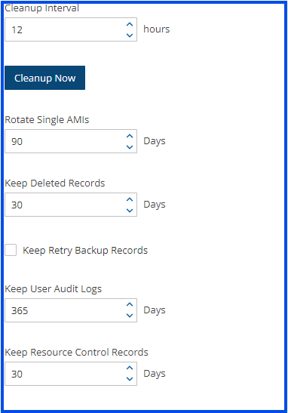Increase Cleanup Interval hours value

(130, 24)
